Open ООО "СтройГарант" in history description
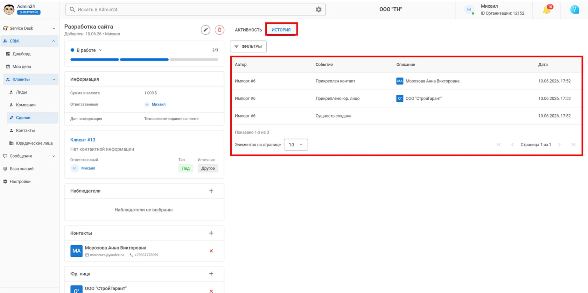The width and height of the screenshot is (588, 293). tap(423, 99)
